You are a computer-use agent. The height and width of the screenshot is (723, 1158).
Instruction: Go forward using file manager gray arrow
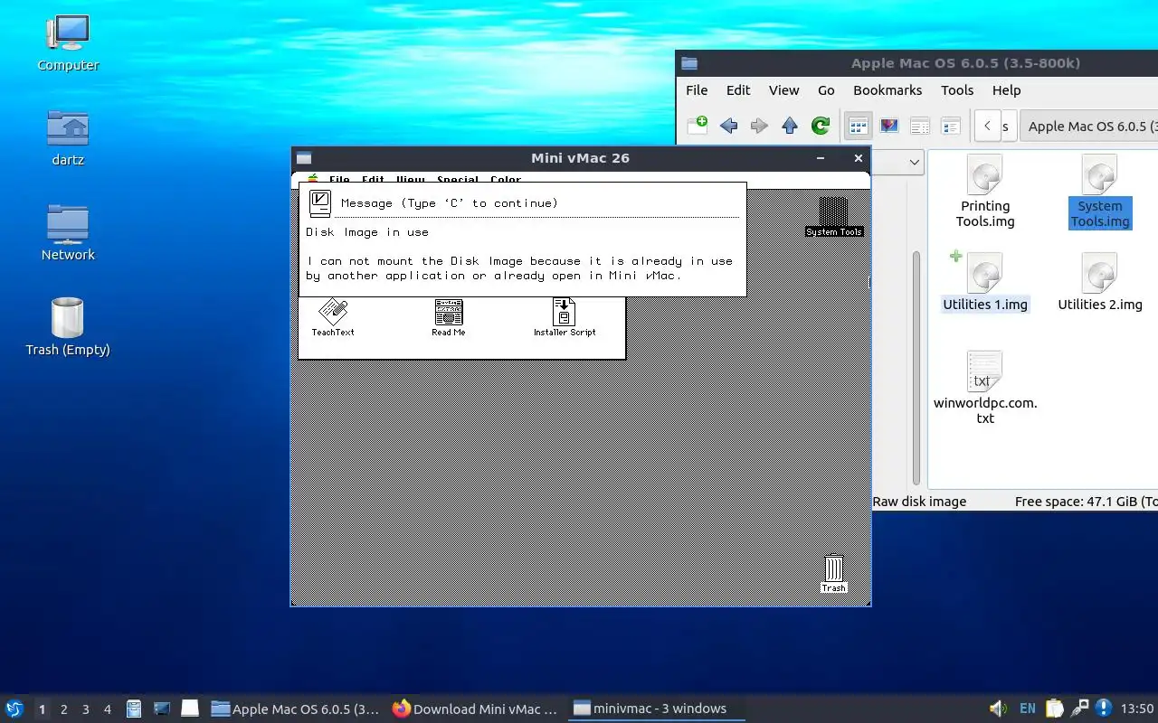click(x=759, y=126)
